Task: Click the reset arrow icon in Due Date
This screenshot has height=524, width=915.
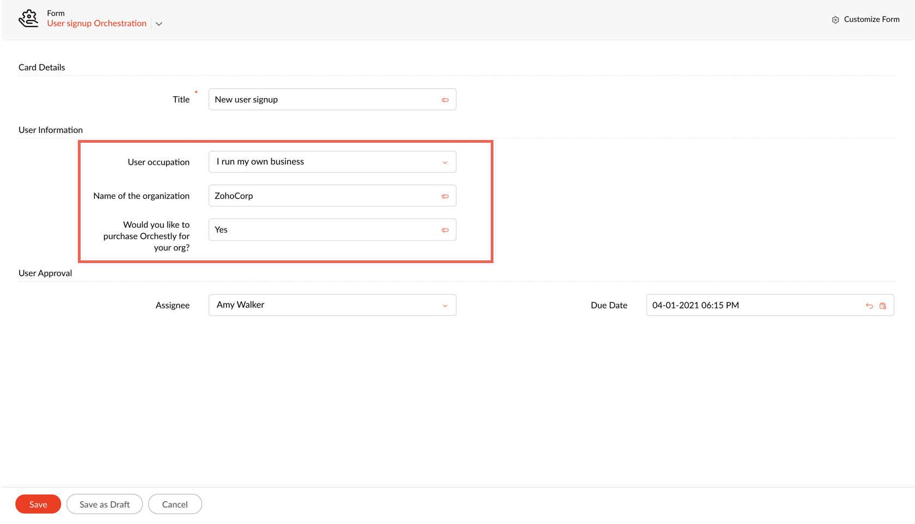Action: coord(869,306)
